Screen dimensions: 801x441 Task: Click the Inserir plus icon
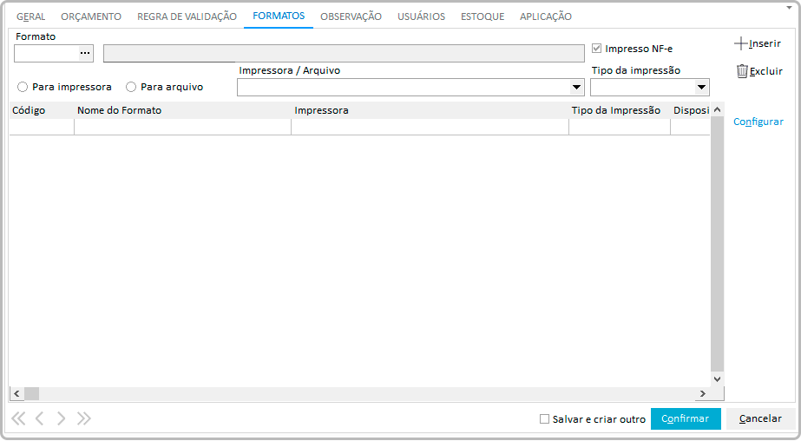[741, 43]
